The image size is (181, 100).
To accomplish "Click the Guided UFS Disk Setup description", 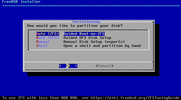I will [87, 38].
